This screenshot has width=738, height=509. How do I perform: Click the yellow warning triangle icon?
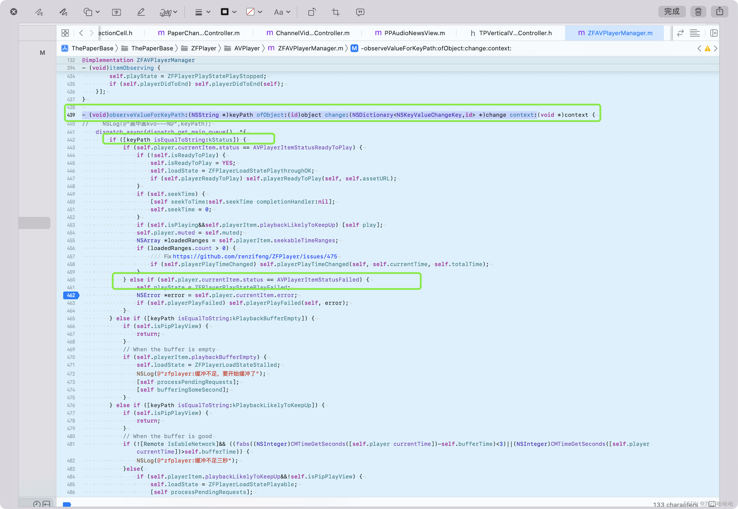[x=707, y=48]
